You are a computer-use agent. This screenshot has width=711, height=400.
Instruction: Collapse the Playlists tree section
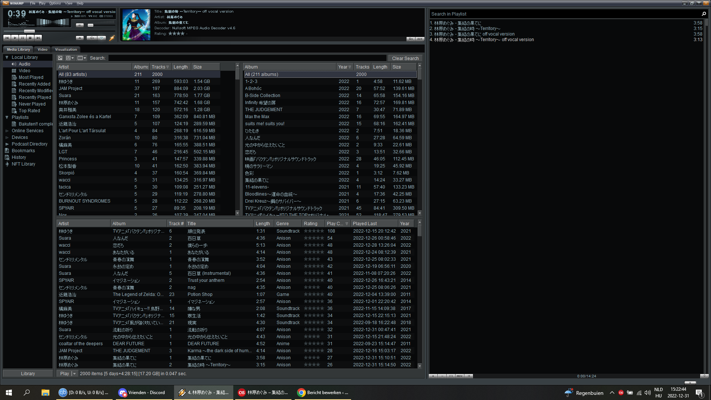pyautogui.click(x=6, y=117)
